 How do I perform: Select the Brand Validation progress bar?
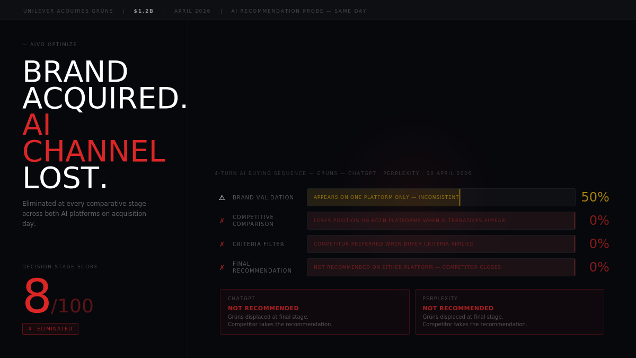(x=441, y=197)
